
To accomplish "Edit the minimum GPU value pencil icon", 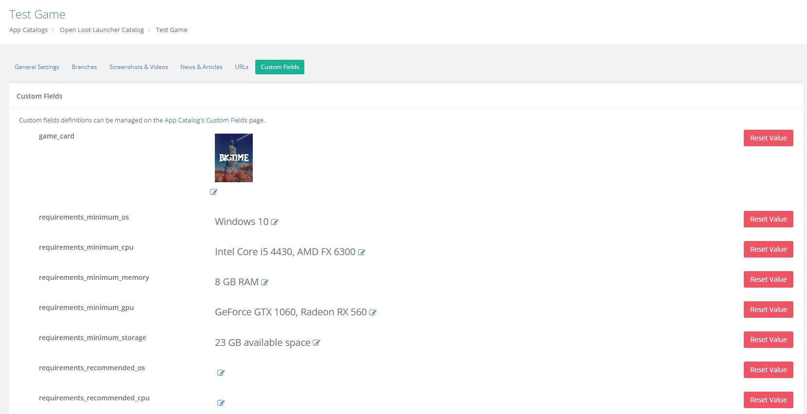I will [373, 312].
